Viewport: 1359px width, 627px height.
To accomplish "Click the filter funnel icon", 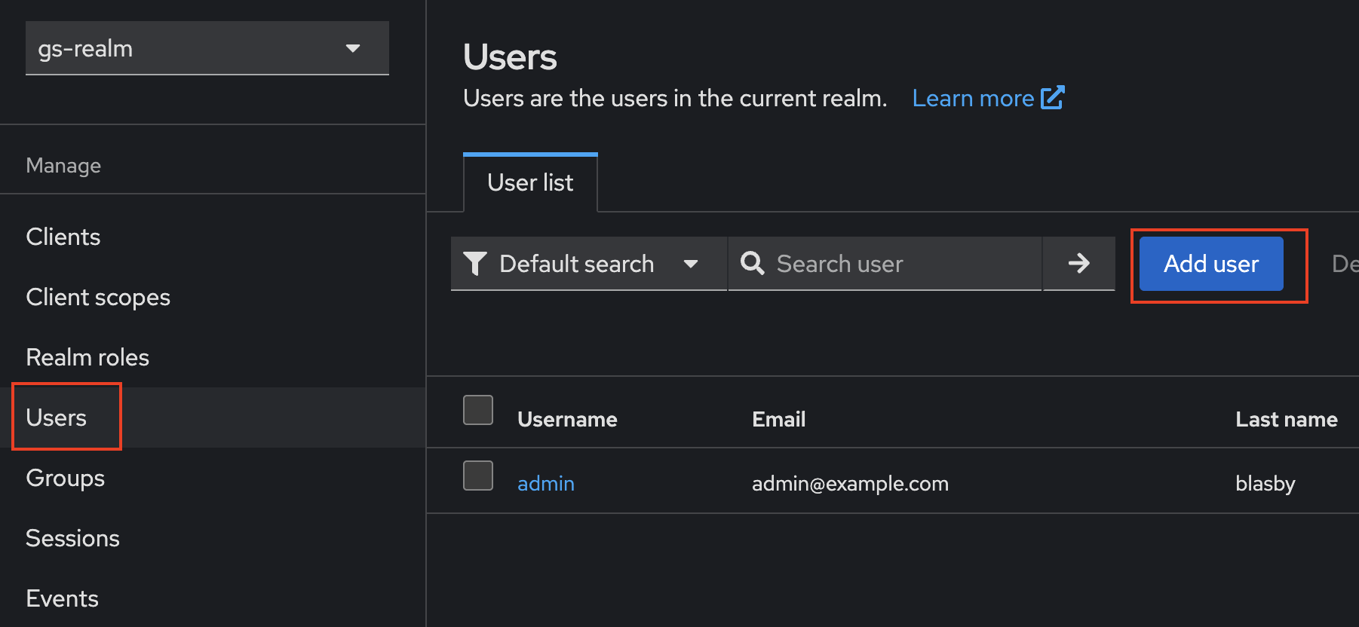I will pos(474,263).
